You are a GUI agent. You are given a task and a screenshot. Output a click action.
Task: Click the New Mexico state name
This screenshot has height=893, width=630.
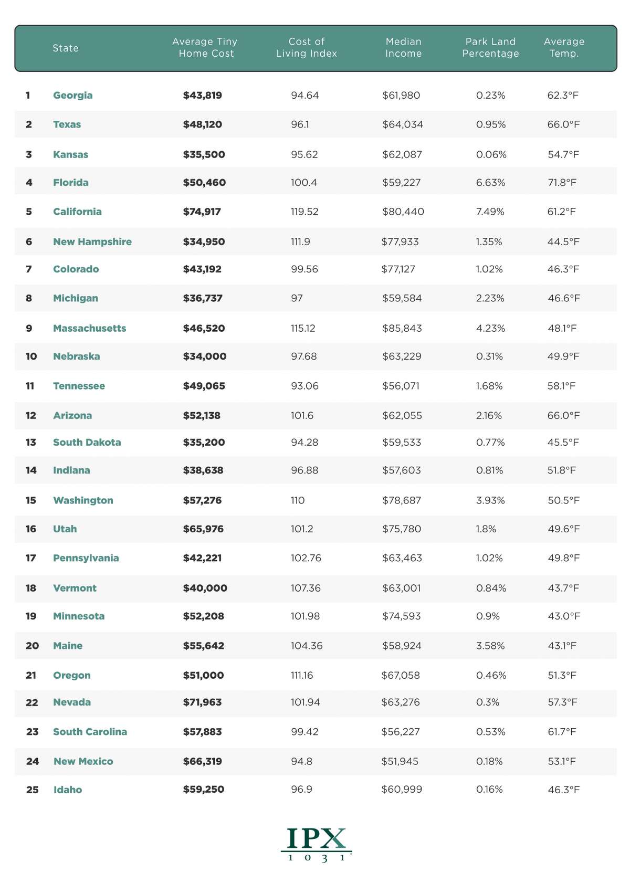pos(83,761)
